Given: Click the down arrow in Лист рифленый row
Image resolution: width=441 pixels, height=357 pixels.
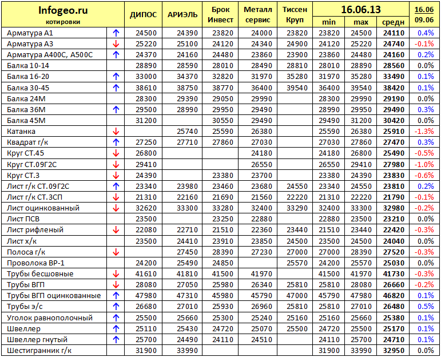Looking at the screenshot, I should pos(116,230).
